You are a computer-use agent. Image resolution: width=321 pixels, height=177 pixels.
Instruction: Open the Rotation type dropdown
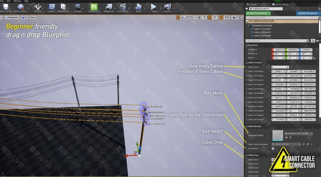[253, 54]
